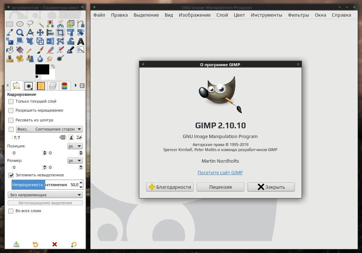Choose the Smudge finger tool
The width and height of the screenshot is (362, 253).
click(x=50, y=59)
